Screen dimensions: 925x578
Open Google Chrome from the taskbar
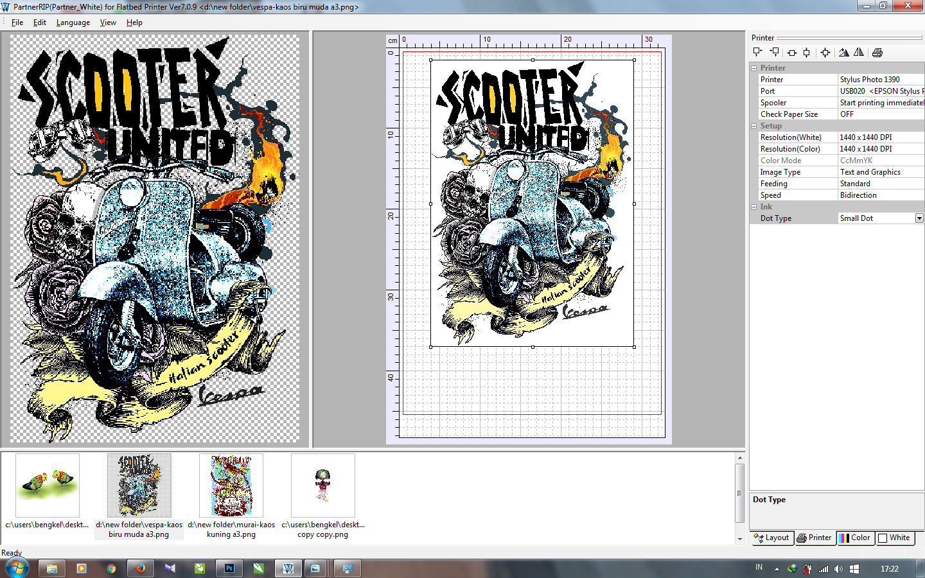[111, 568]
